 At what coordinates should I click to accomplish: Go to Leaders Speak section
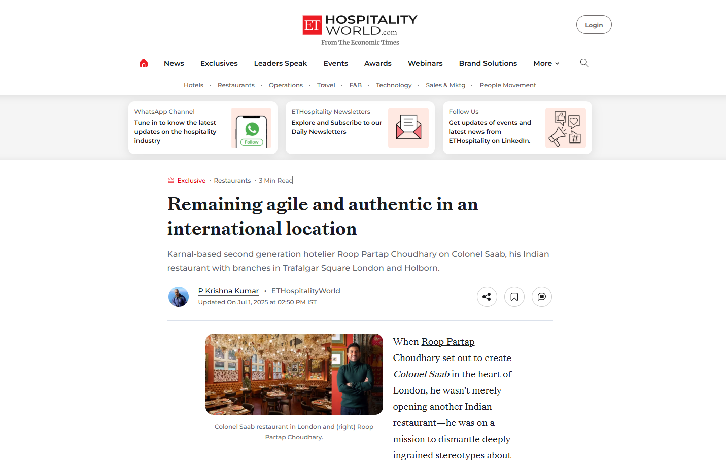tap(281, 63)
